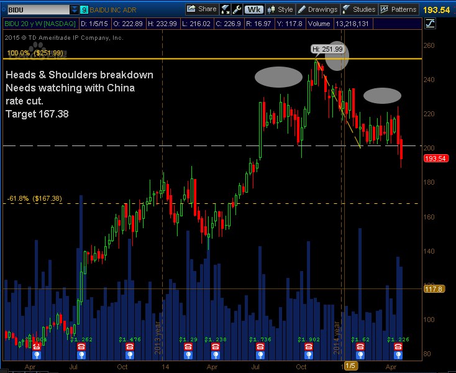The image size is (456, 373).
Task: Click the Y: 117.8 readout
Action: pyautogui.click(x=290, y=24)
